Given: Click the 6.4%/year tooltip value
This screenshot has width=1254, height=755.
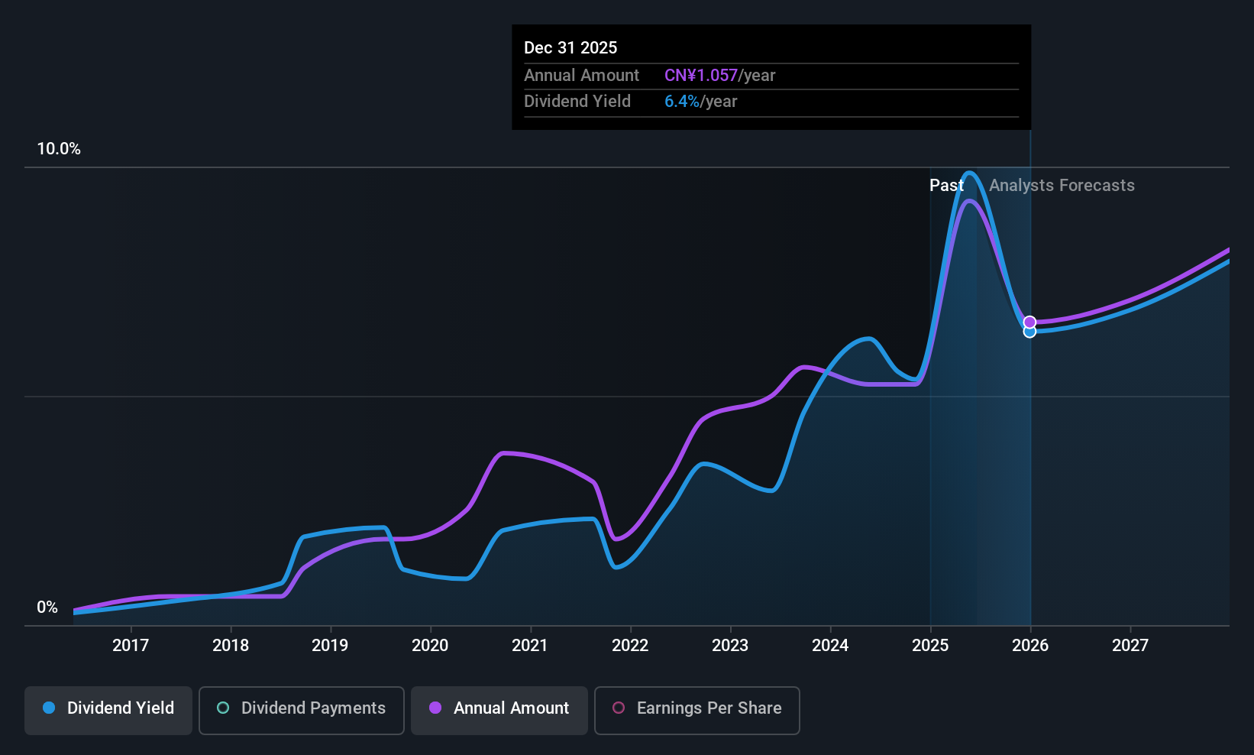Looking at the screenshot, I should click(701, 101).
